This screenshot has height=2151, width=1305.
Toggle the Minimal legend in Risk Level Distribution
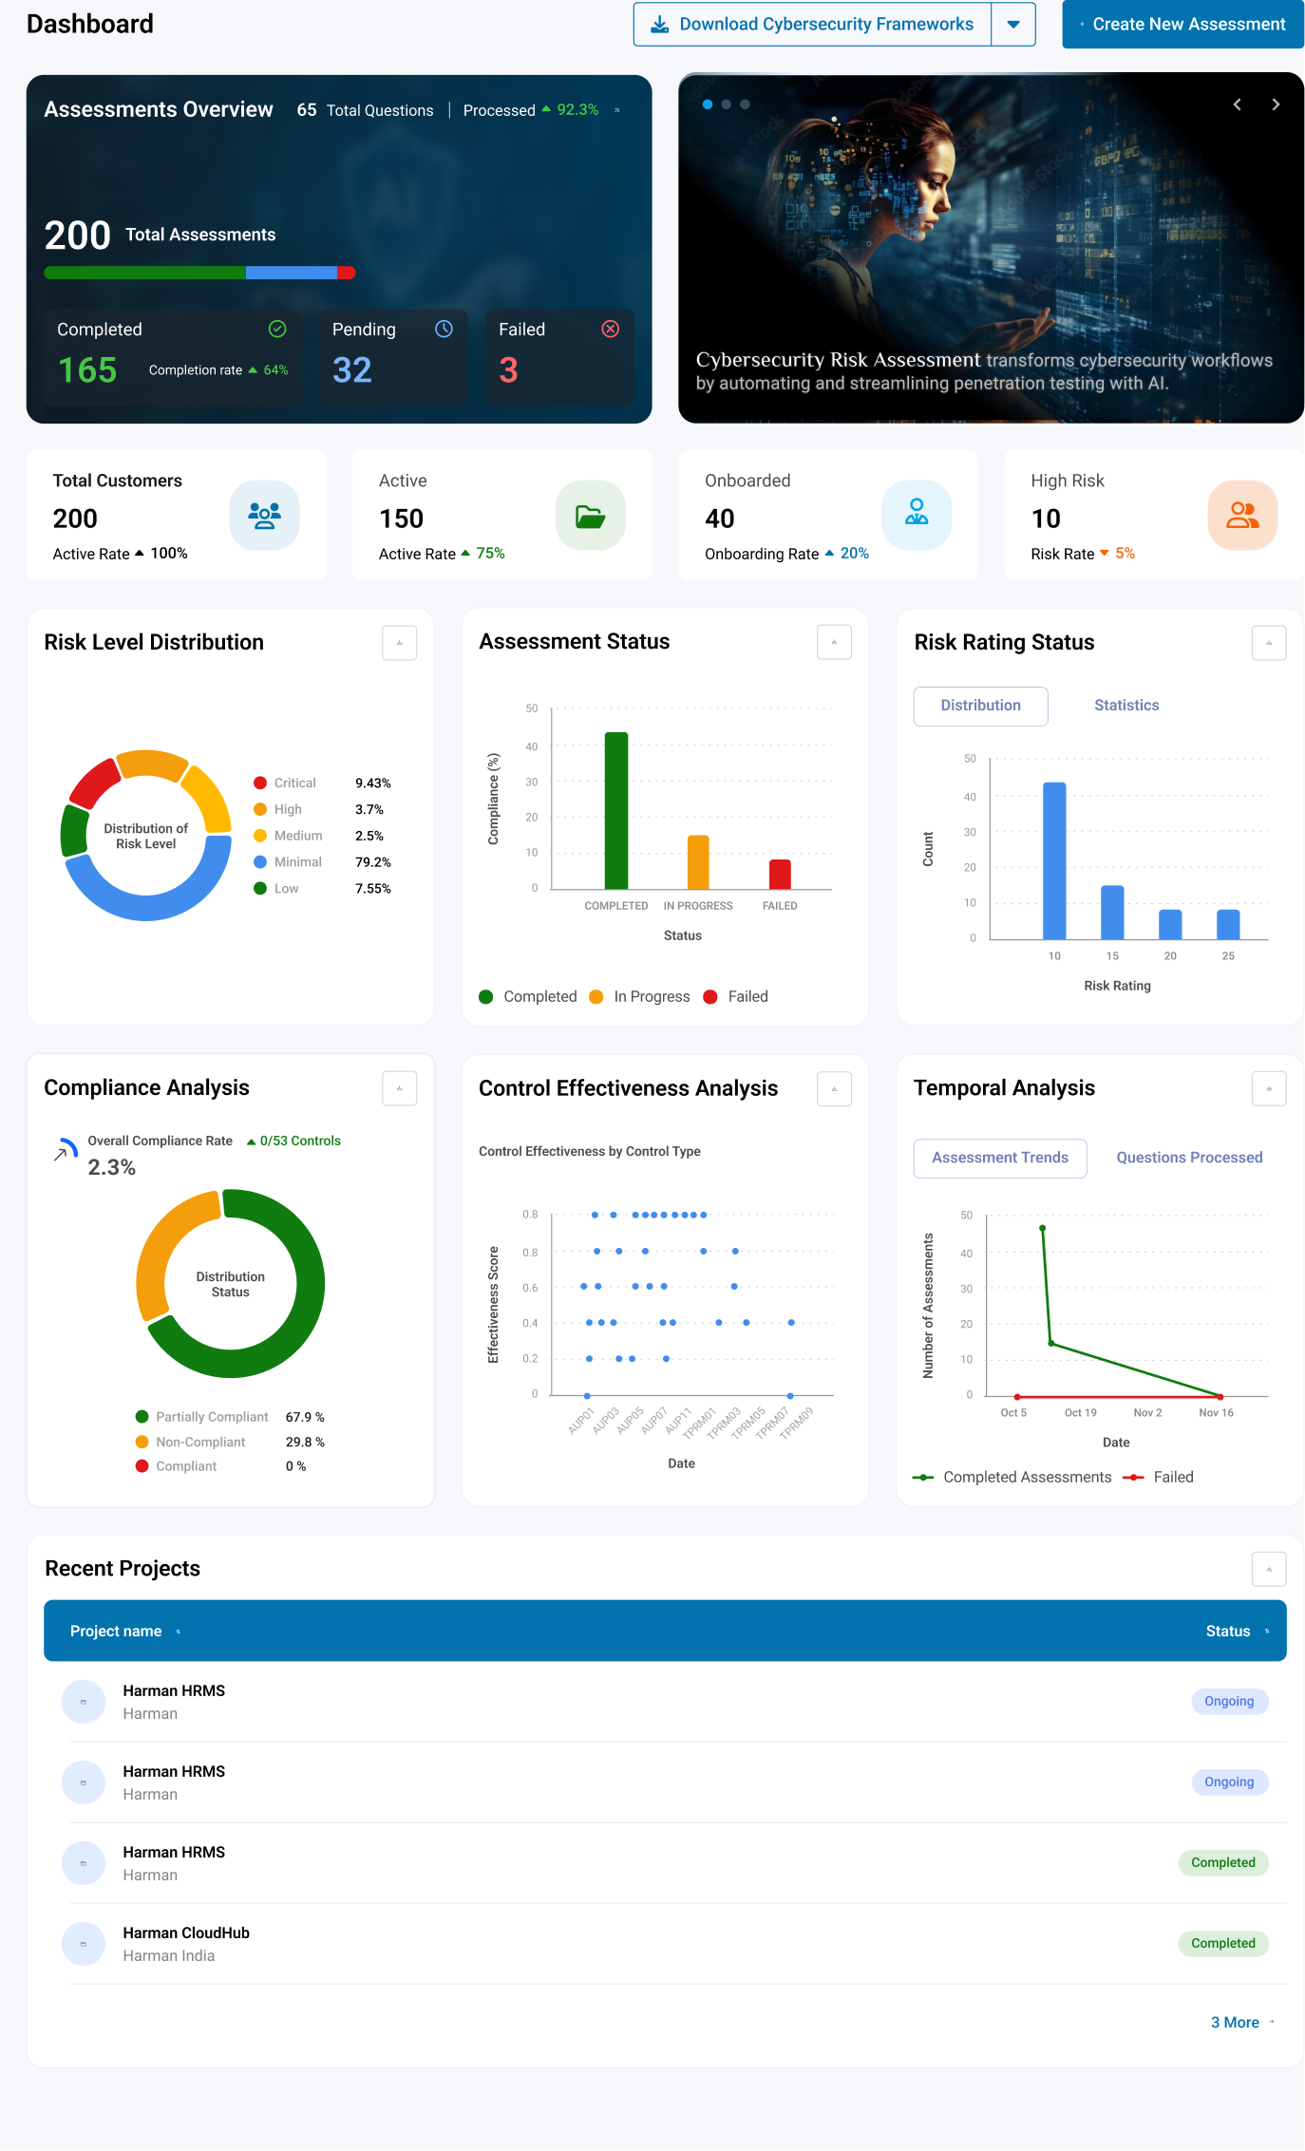(x=288, y=862)
